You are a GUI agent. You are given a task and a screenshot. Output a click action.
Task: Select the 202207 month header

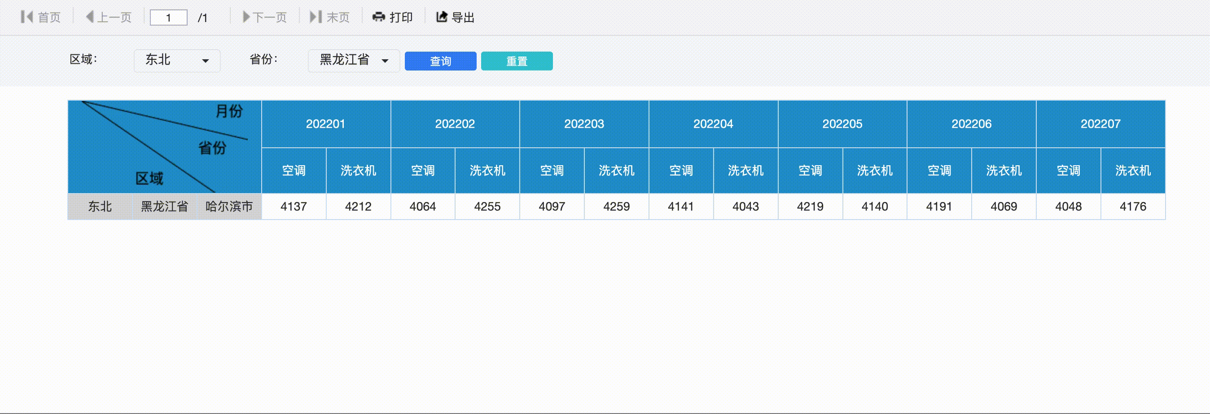(x=1100, y=124)
